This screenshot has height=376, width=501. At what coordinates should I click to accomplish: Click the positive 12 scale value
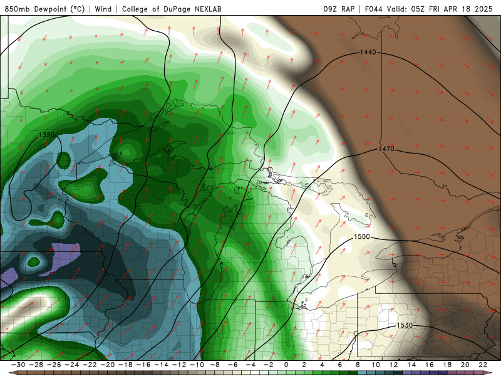pyautogui.click(x=394, y=365)
